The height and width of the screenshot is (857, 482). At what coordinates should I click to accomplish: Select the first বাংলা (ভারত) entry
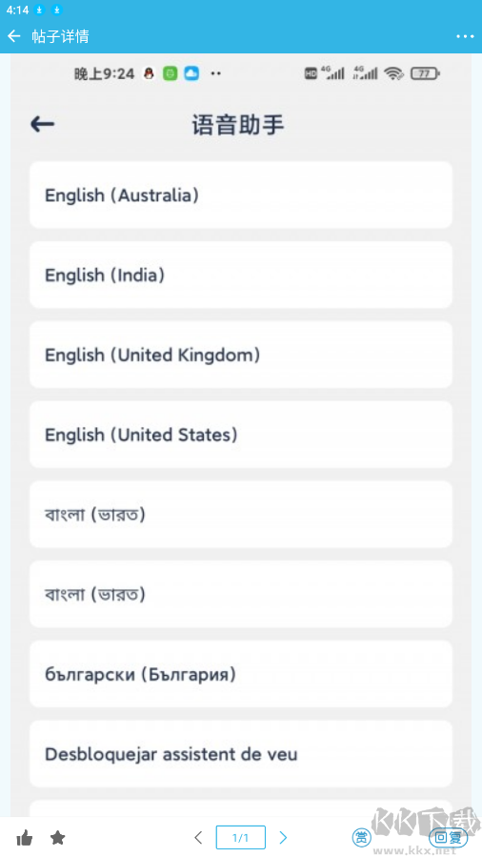pyautogui.click(x=241, y=515)
